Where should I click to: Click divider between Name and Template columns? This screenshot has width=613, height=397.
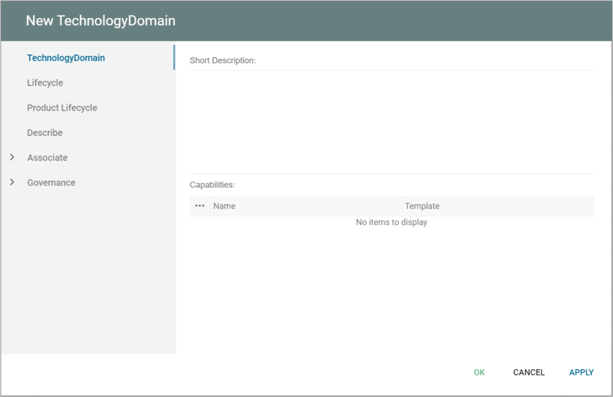402,206
